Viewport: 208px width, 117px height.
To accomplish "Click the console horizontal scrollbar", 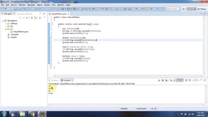I will (x=126, y=105).
